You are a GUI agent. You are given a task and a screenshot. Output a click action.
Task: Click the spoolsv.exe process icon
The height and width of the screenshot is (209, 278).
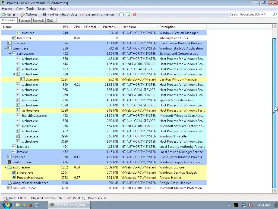[x=18, y=100]
